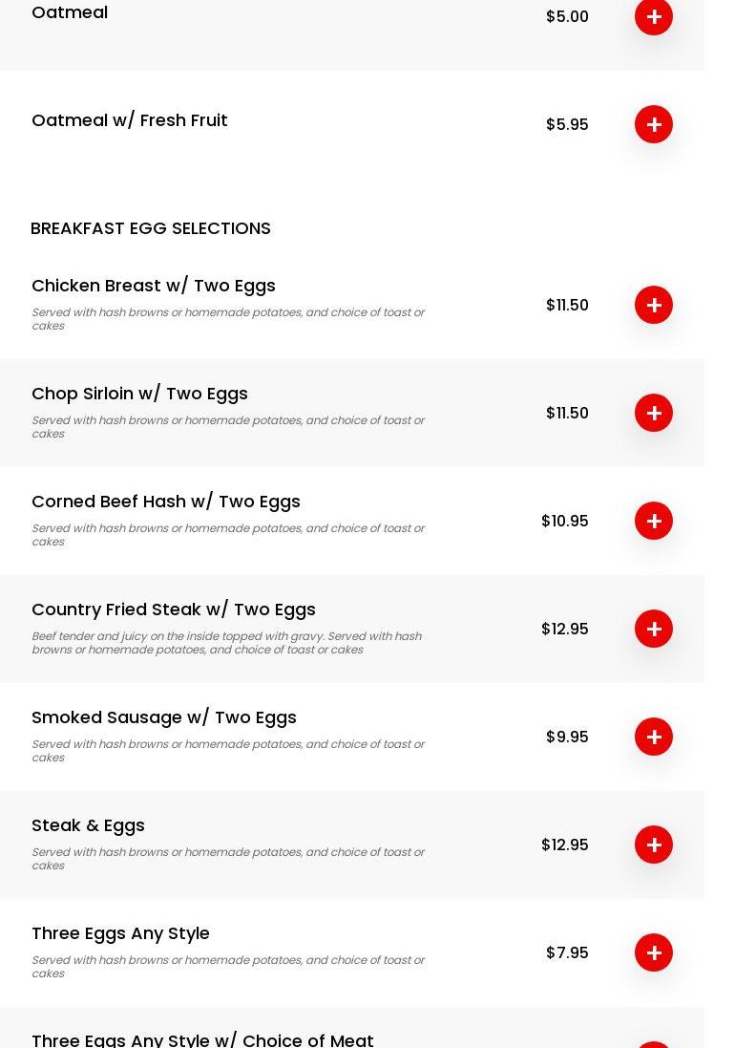Click the $12.95 Steak & Eggs price
The width and height of the screenshot is (735, 1048).
click(564, 845)
